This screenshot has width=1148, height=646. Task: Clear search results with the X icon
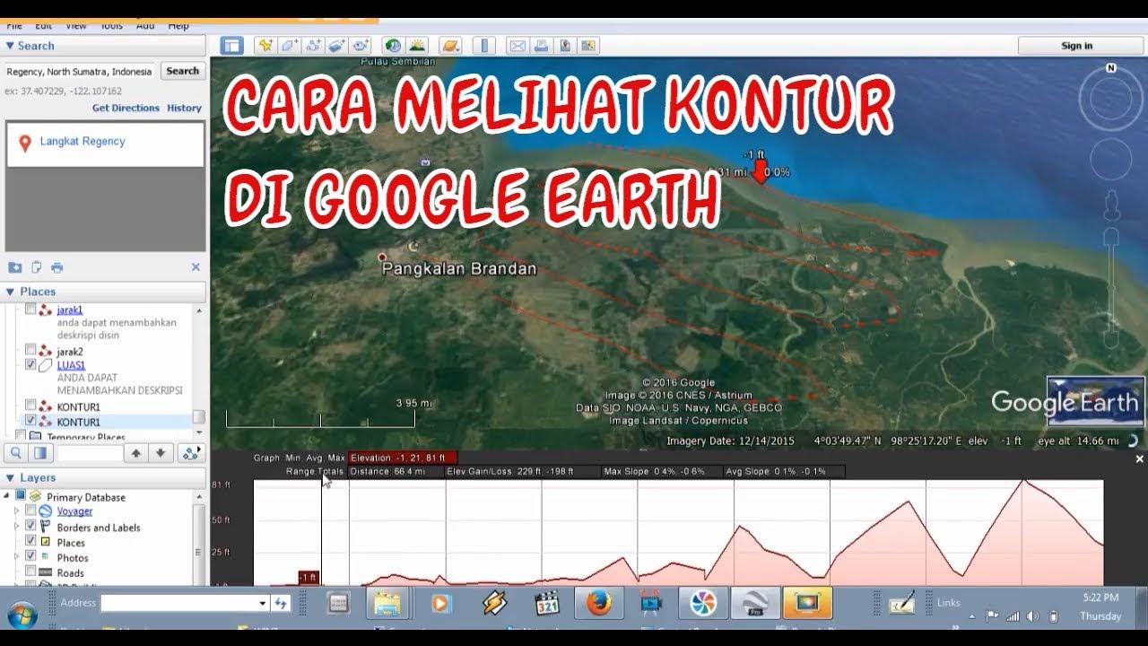click(x=196, y=267)
